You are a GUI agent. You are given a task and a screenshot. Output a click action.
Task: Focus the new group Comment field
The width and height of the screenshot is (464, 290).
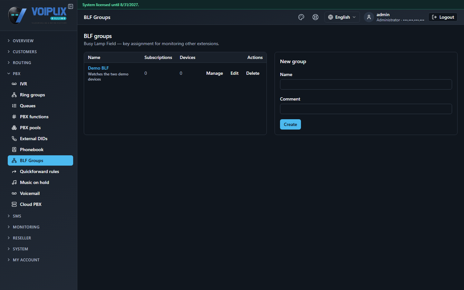click(x=366, y=109)
